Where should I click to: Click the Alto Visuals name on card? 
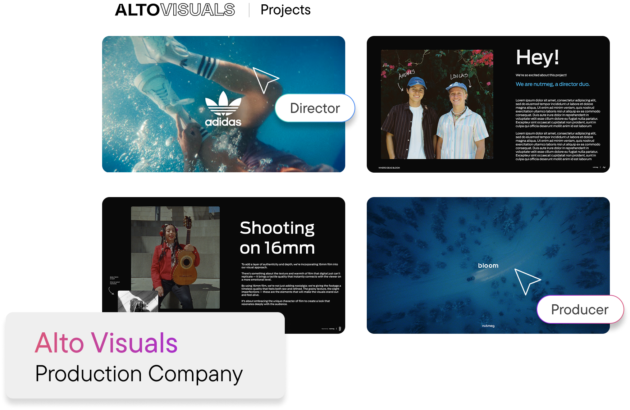[x=106, y=343]
